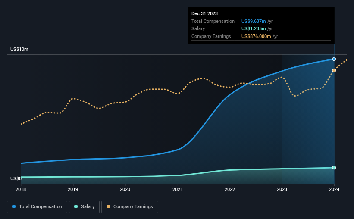The height and width of the screenshot is (219, 354).
Task: Click the 2018 x-axis label
Action: (21, 189)
